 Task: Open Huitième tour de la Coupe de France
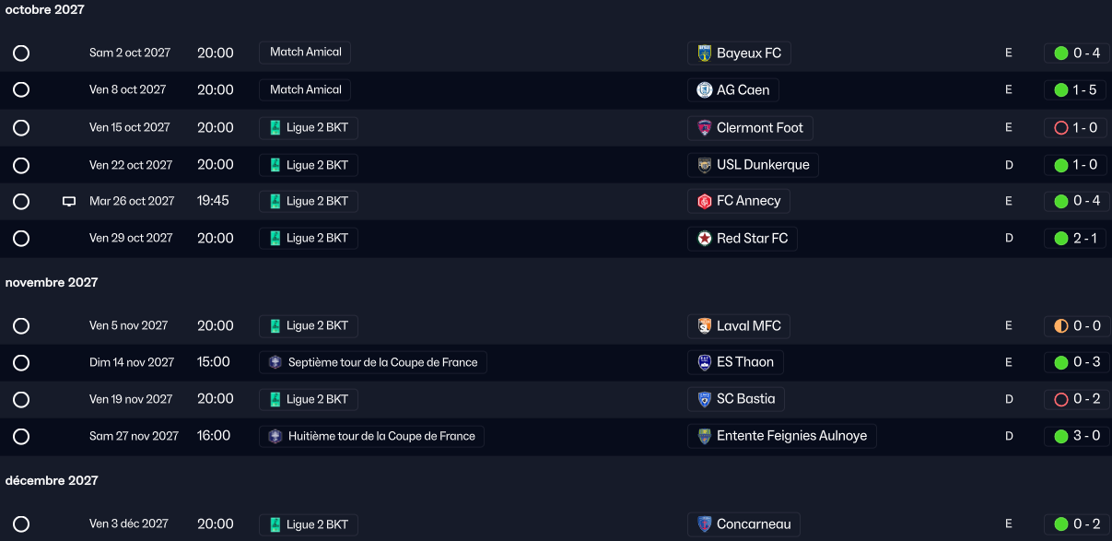pyautogui.click(x=372, y=436)
